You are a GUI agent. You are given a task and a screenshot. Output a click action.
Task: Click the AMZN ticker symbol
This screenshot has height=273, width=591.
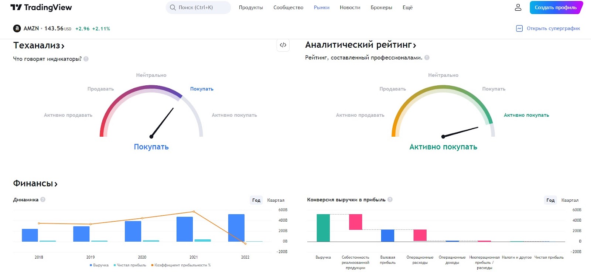click(31, 28)
